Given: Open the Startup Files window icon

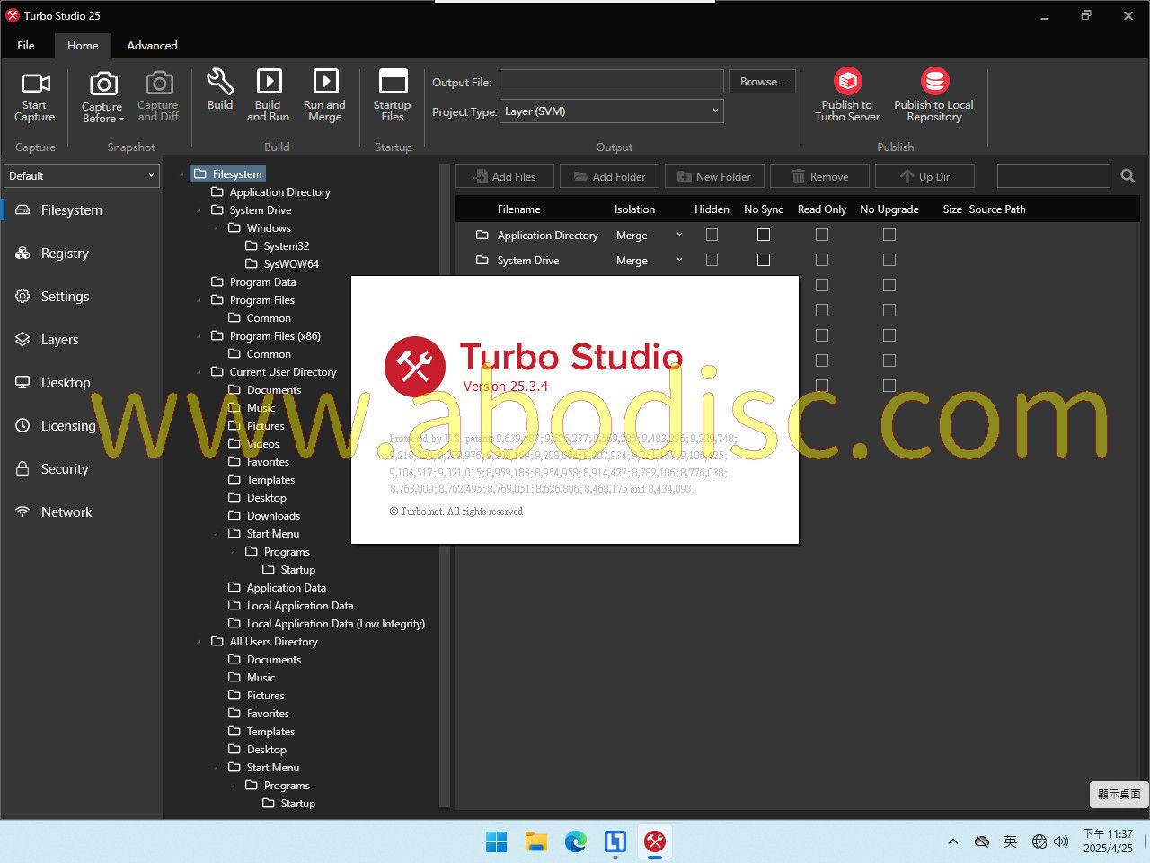Looking at the screenshot, I should [393, 82].
